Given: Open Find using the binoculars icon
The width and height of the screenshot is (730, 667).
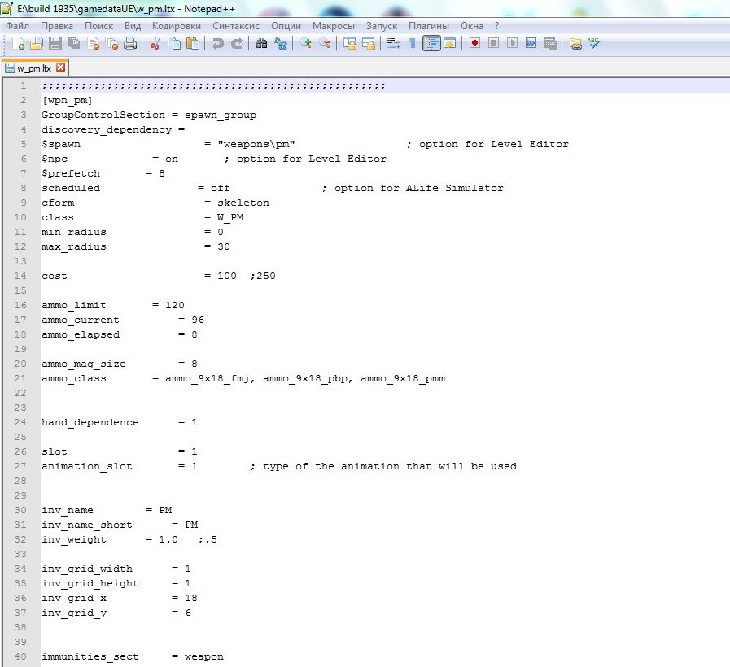Looking at the screenshot, I should coord(262,44).
